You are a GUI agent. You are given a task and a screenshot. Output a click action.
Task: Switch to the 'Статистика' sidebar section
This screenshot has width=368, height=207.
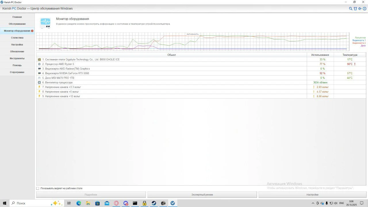pos(17,38)
